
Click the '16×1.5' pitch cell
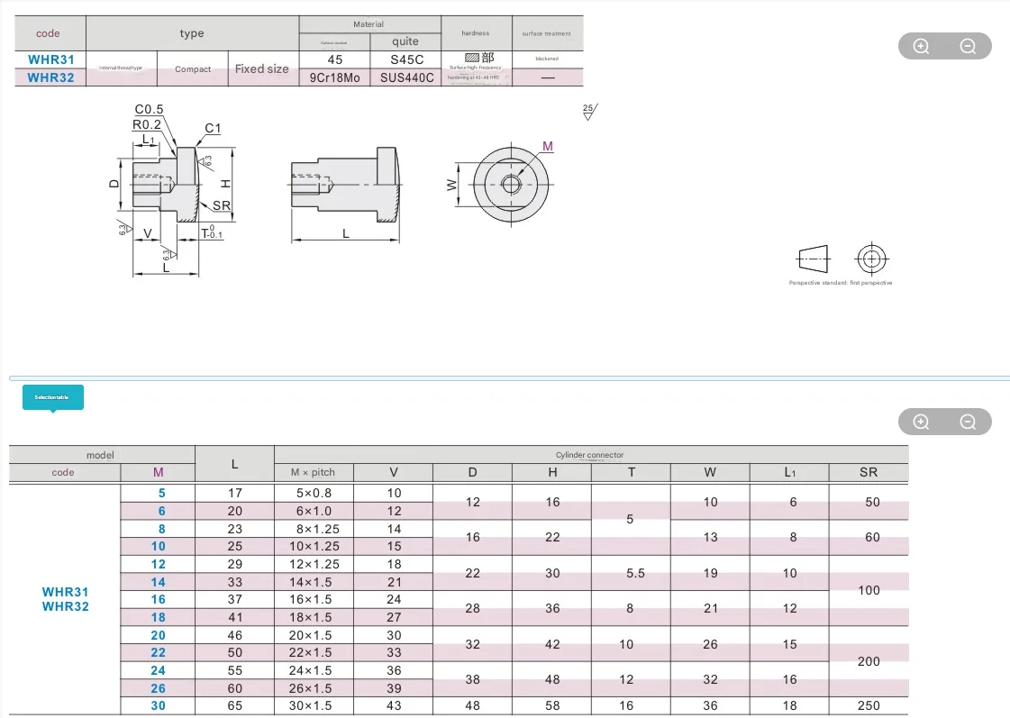pyautogui.click(x=314, y=599)
